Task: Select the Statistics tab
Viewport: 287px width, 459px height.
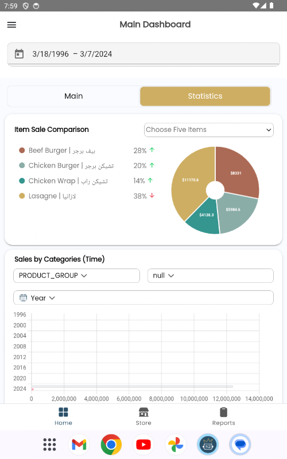Action: coord(205,96)
